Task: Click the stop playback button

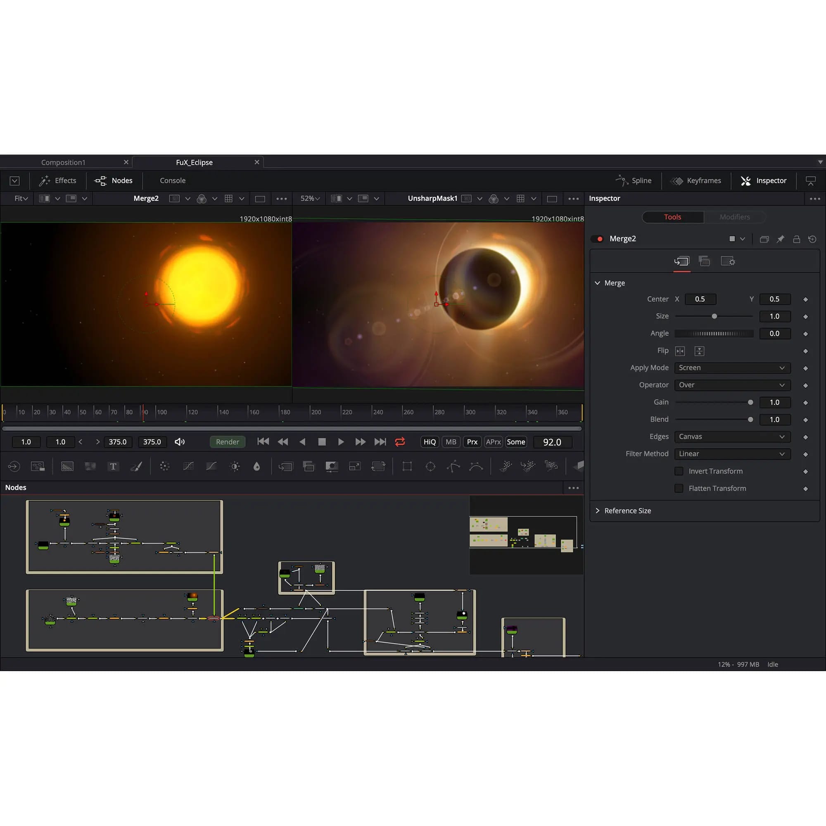Action: (321, 441)
